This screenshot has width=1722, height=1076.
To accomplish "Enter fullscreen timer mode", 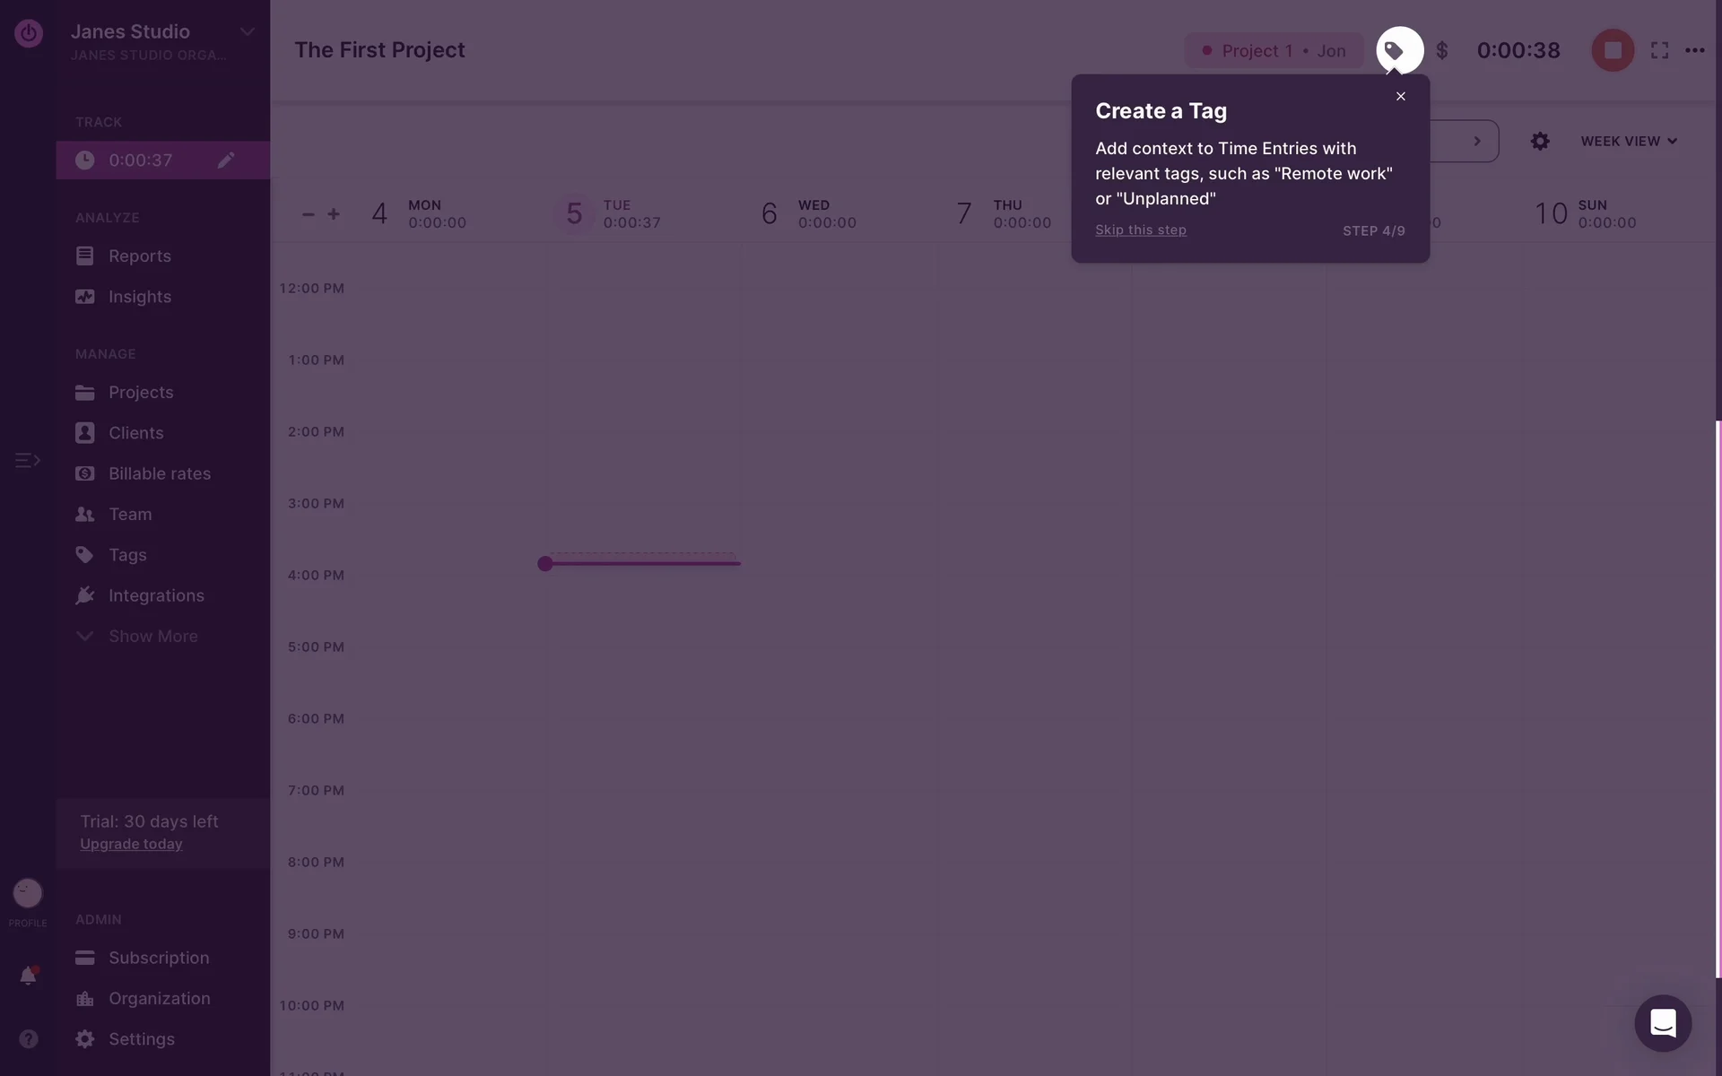I will (x=1659, y=50).
